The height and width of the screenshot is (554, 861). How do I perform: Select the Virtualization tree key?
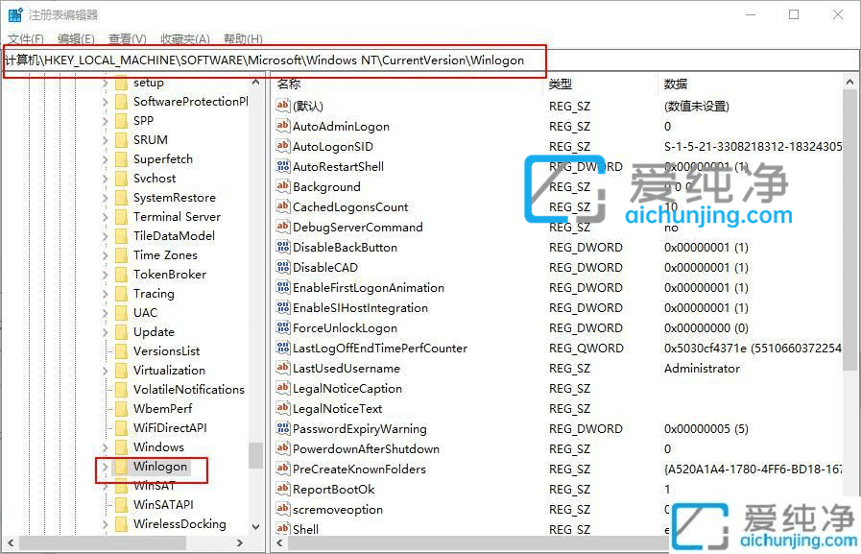[169, 370]
